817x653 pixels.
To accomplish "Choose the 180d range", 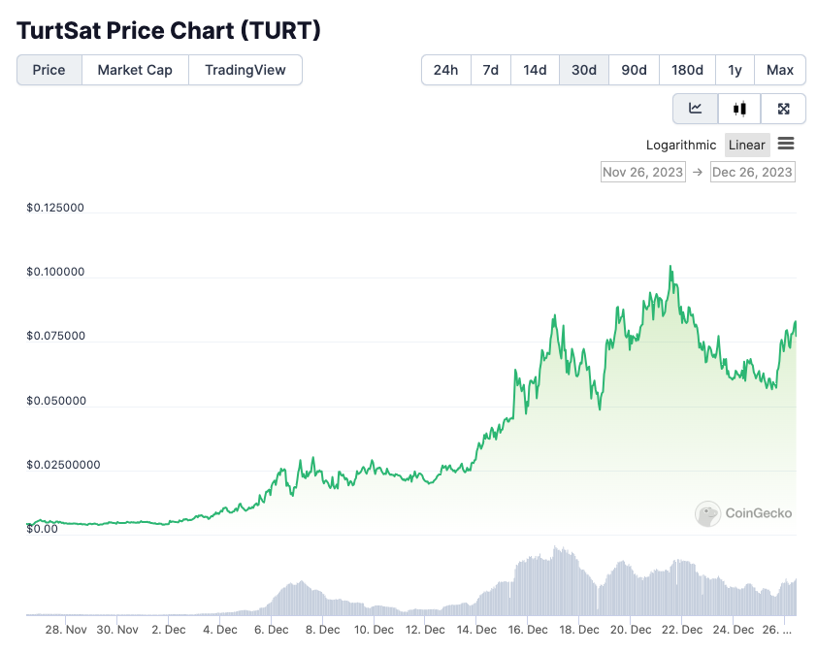I will [687, 70].
